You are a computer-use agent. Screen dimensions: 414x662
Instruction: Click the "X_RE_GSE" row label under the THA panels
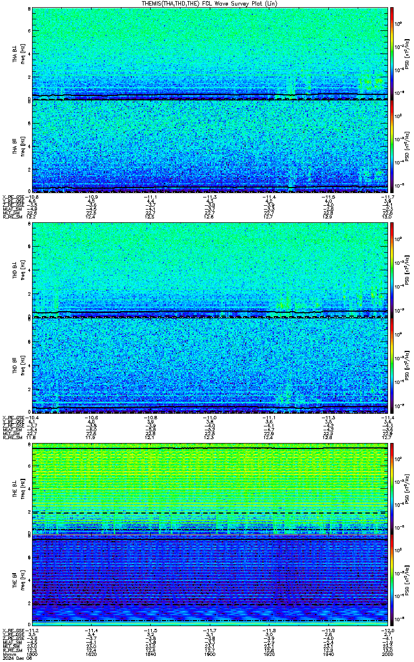click(13, 196)
